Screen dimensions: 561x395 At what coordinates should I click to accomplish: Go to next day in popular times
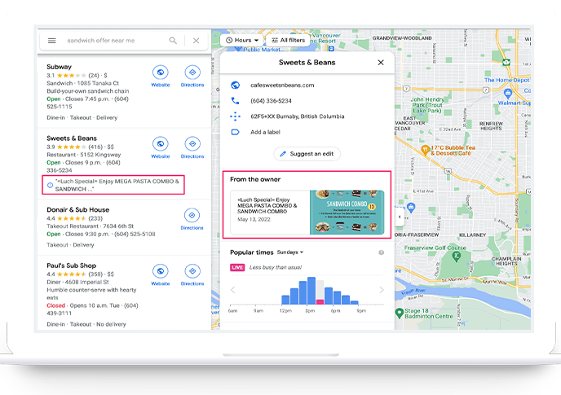coord(382,290)
